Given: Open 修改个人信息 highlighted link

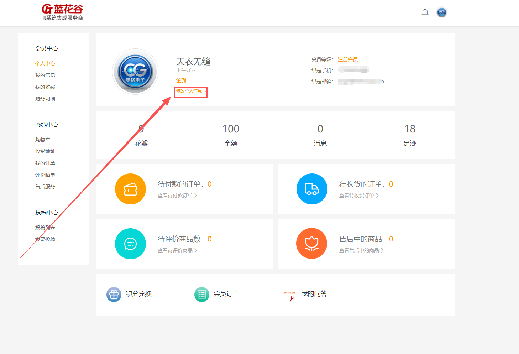Looking at the screenshot, I should (x=190, y=92).
